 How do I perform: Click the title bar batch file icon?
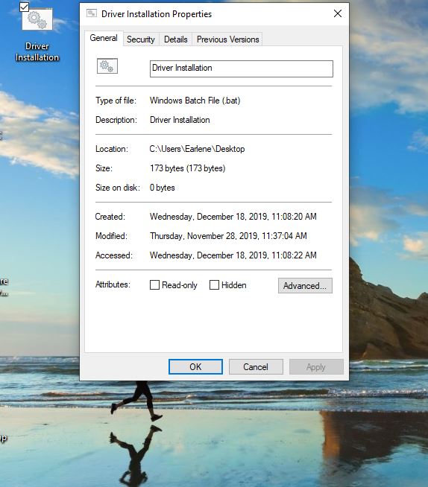pyautogui.click(x=92, y=13)
